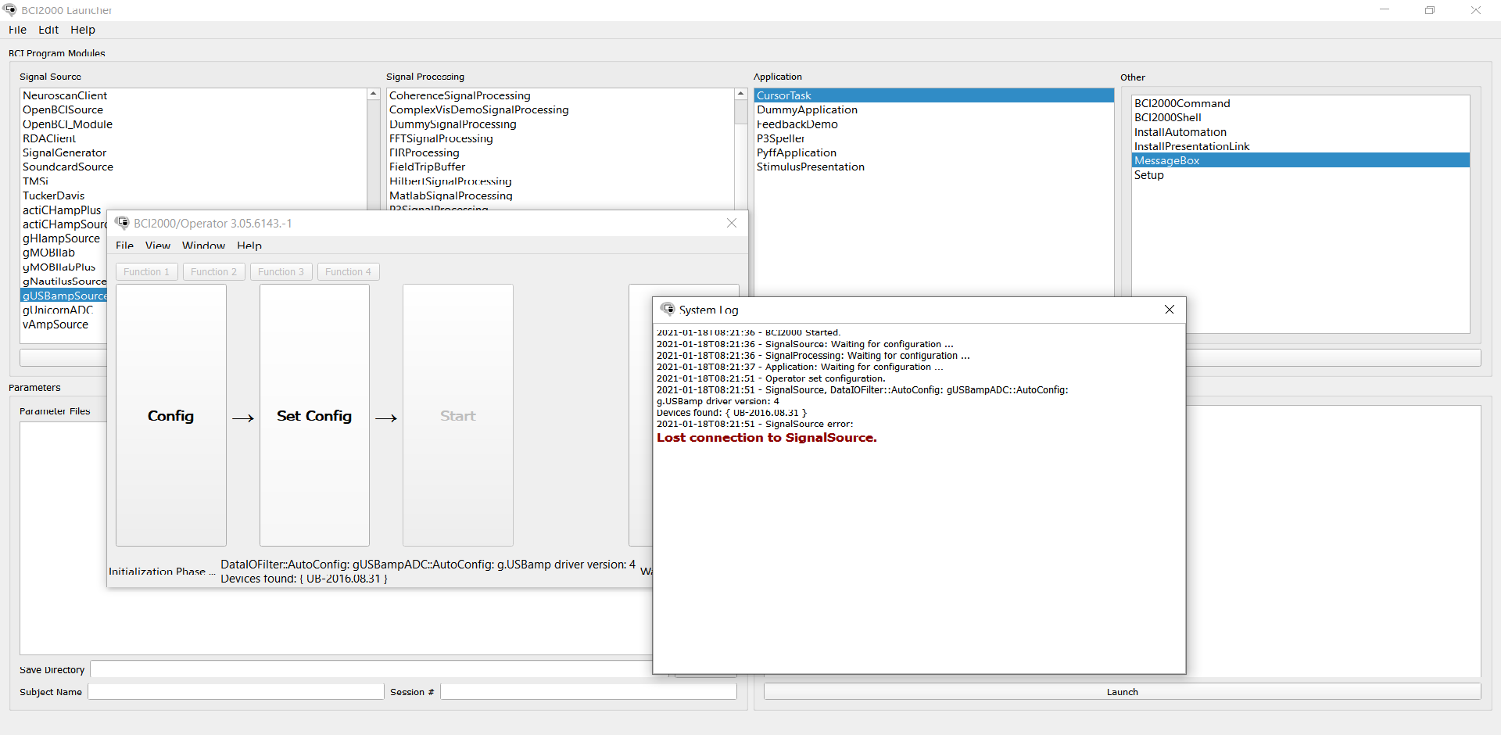Select FeedbackDemo application
The image size is (1501, 735).
point(797,124)
